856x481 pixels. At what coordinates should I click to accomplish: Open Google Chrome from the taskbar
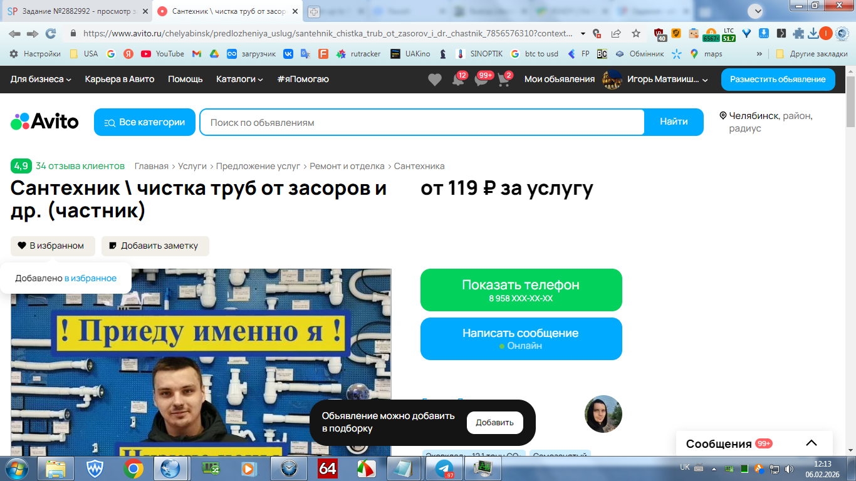point(133,468)
